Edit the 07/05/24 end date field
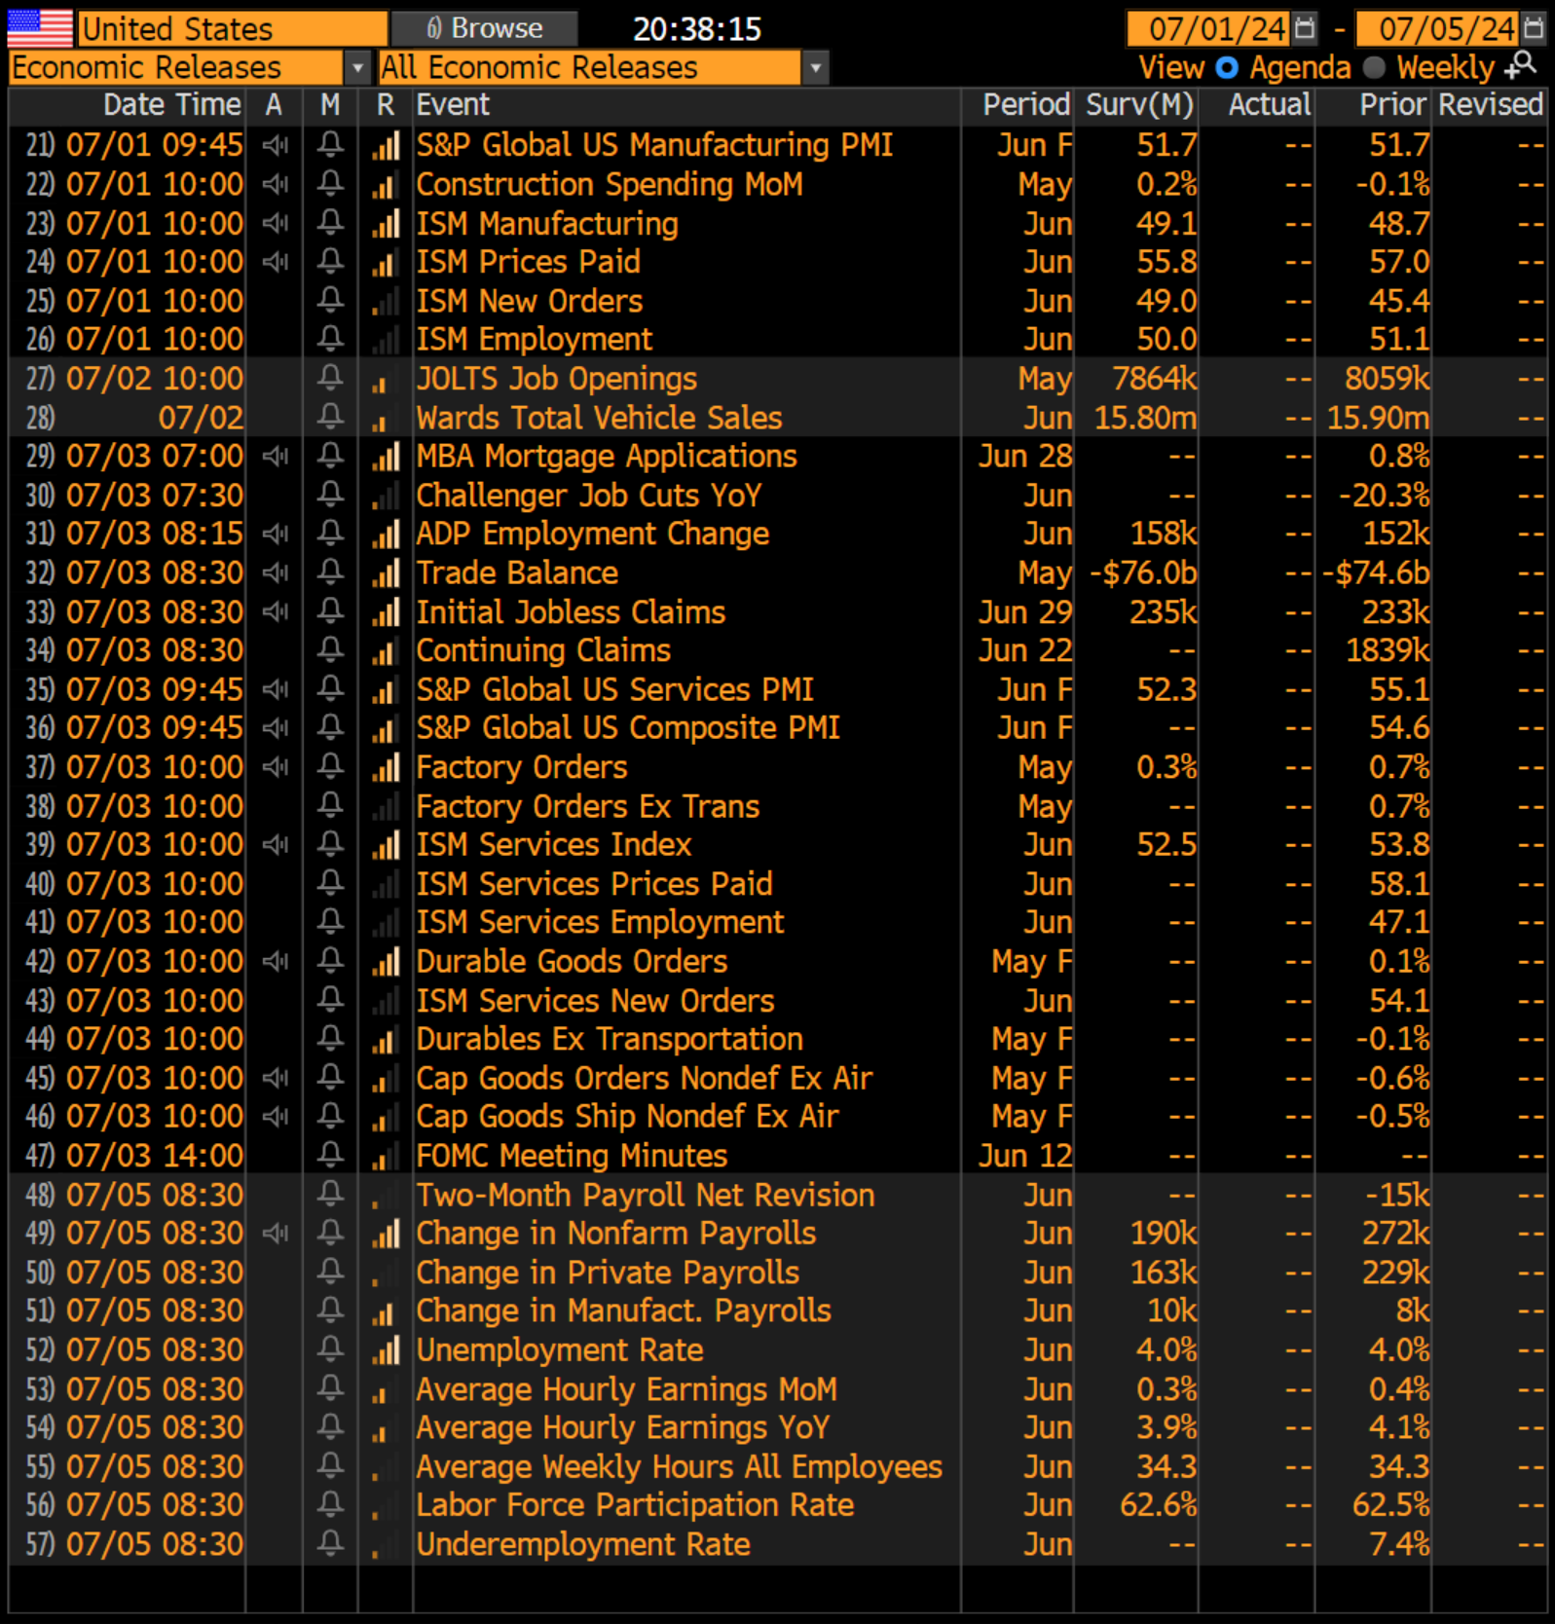 1437,28
